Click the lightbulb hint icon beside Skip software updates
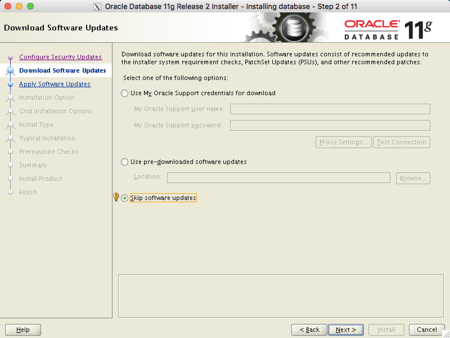This screenshot has width=450, height=338. [116, 197]
